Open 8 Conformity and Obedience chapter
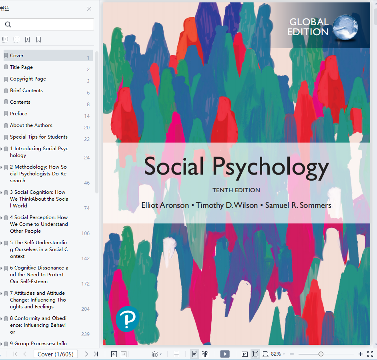 tap(38, 325)
